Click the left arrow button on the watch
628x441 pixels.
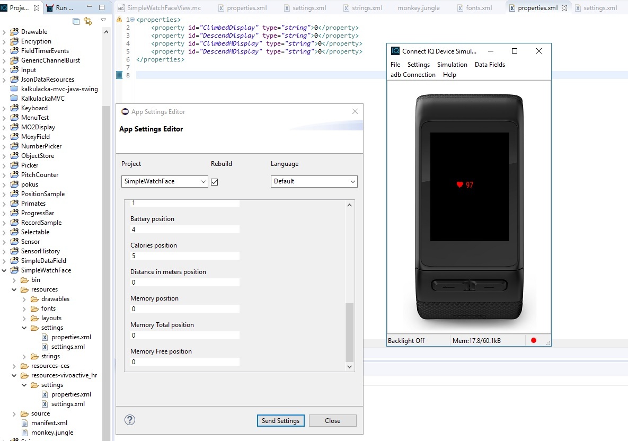tap(449, 286)
